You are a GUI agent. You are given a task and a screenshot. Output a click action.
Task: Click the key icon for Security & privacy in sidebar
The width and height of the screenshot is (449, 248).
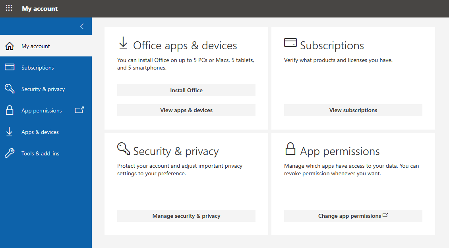(10, 89)
